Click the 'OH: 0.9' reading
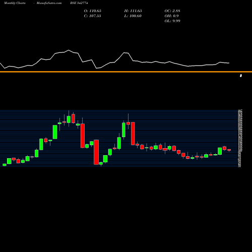This screenshot has height=252, width=252. pos(171,16)
